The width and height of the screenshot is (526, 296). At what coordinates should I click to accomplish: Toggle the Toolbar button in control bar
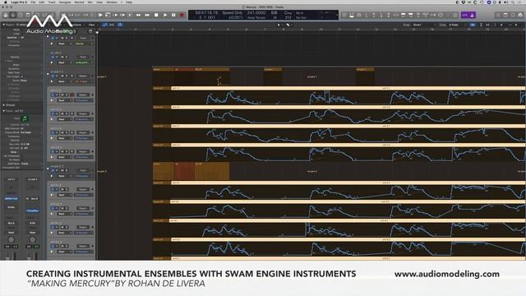click(28, 15)
